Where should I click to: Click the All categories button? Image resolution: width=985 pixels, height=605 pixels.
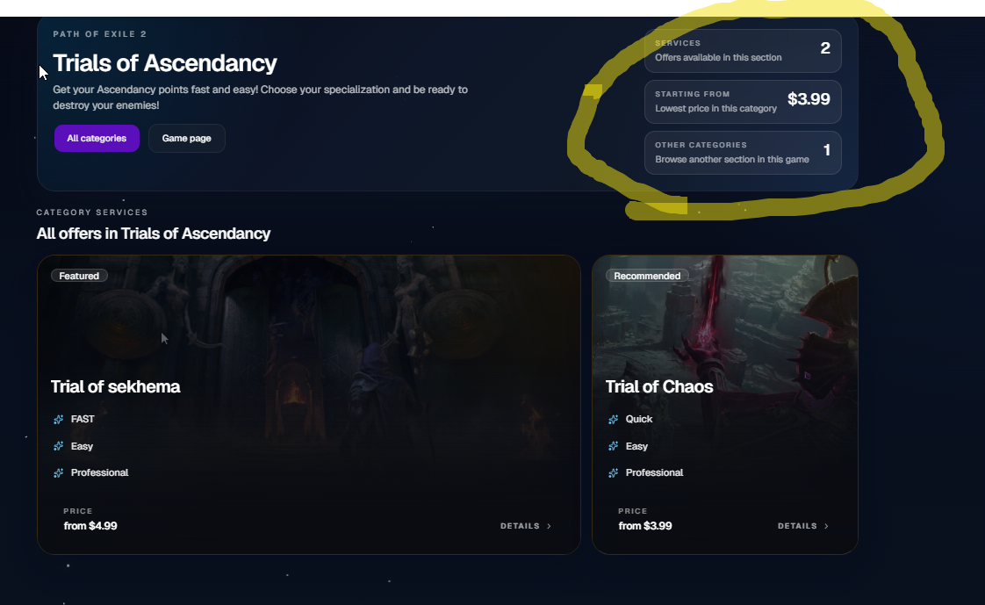97,138
